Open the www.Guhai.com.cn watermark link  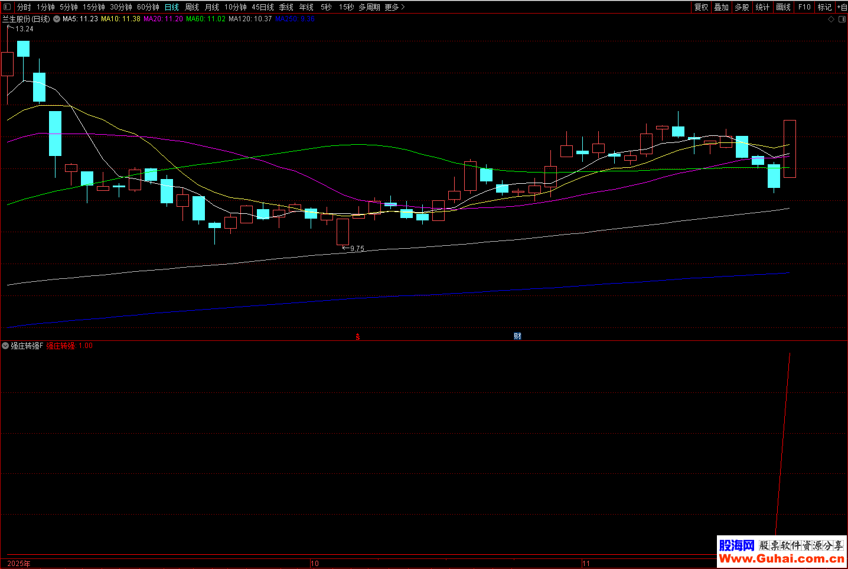pyautogui.click(x=781, y=558)
